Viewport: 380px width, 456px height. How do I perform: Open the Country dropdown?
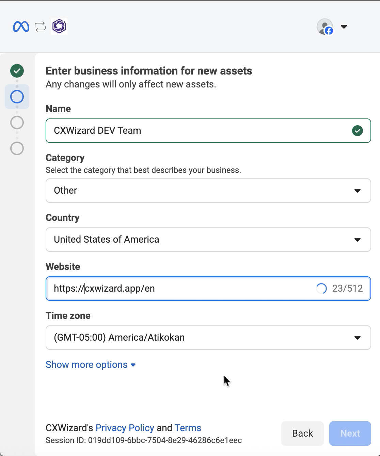[x=208, y=240]
